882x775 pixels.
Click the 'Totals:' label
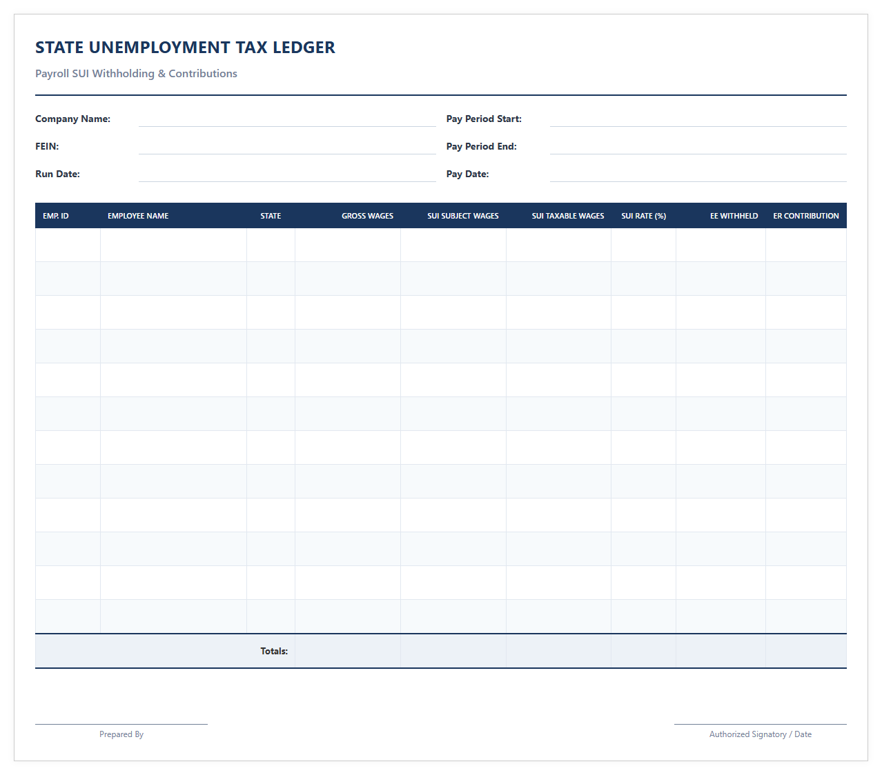coord(274,651)
